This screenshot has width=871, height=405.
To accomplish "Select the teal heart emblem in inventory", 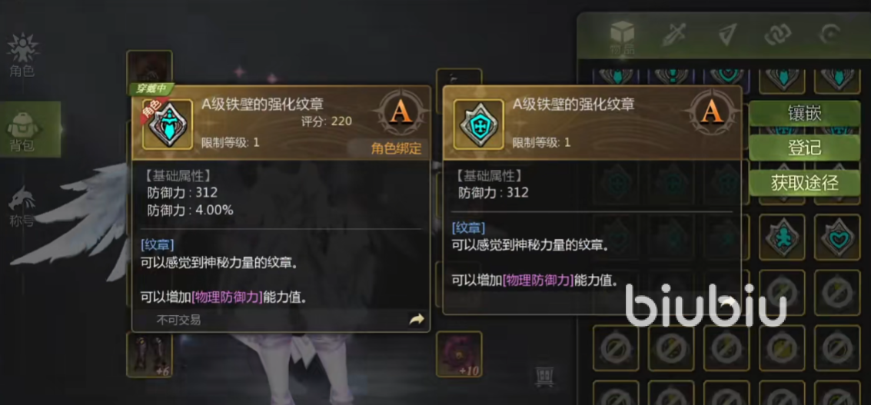I will (x=837, y=237).
